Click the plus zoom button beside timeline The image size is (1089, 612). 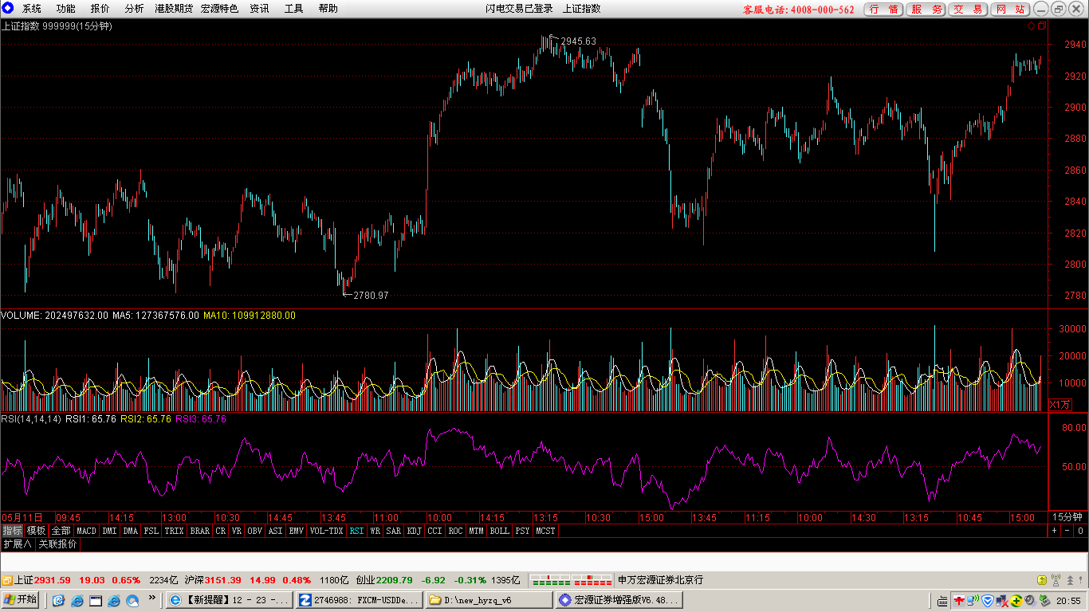(1054, 531)
